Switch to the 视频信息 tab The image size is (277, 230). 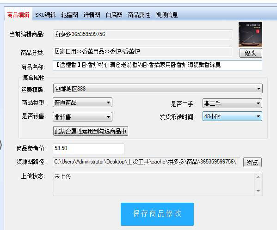click(166, 15)
